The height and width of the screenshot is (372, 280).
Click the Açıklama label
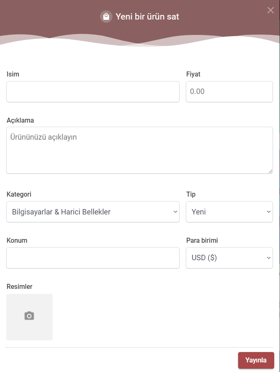point(20,120)
